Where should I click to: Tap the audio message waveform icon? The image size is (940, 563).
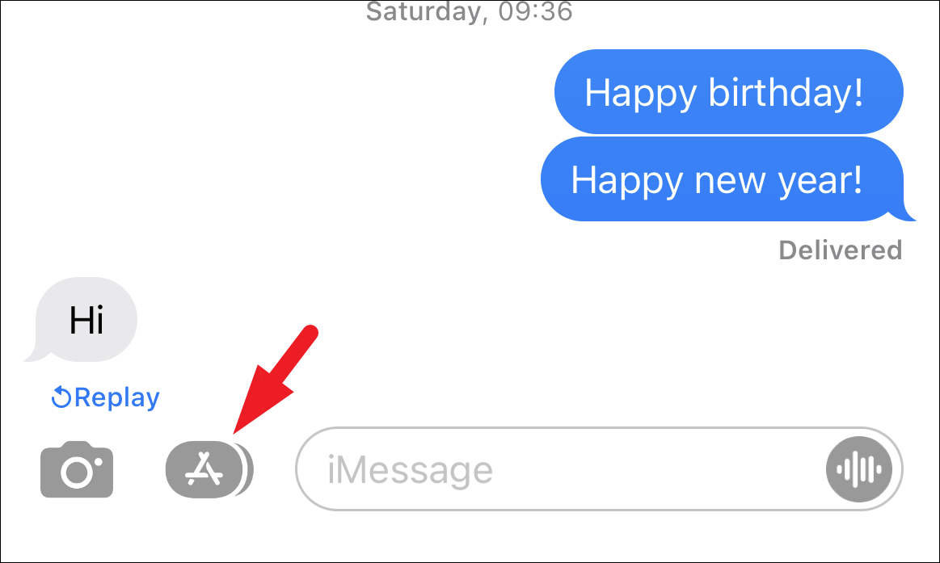click(859, 469)
